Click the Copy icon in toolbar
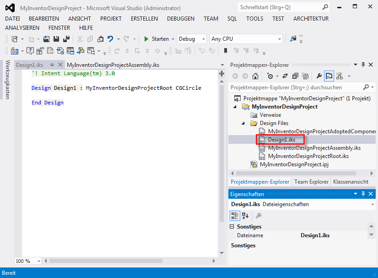The width and height of the screenshot is (378, 278). click(90, 39)
